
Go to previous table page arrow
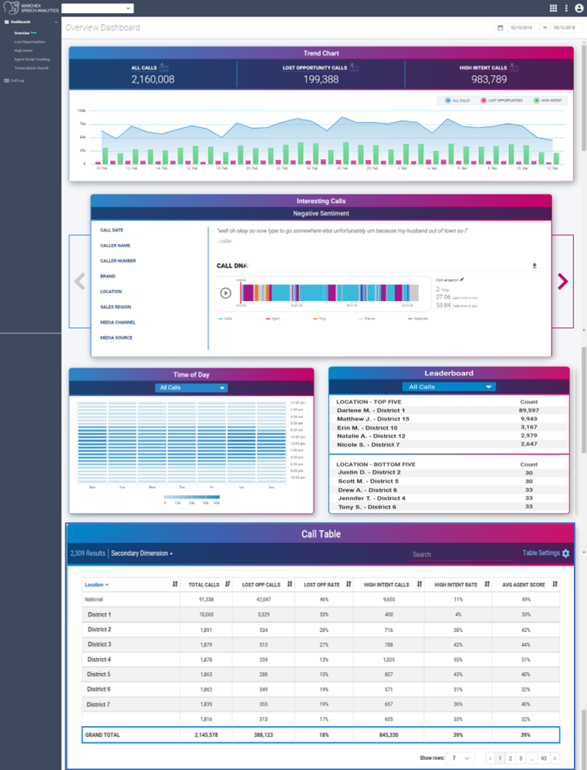tap(490, 758)
